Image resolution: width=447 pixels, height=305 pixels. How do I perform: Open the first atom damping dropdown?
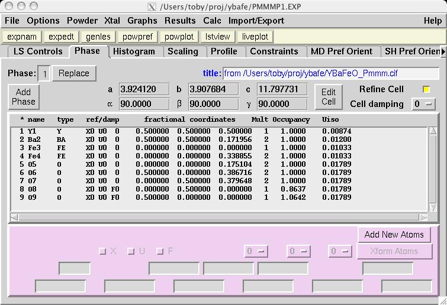pos(256,251)
